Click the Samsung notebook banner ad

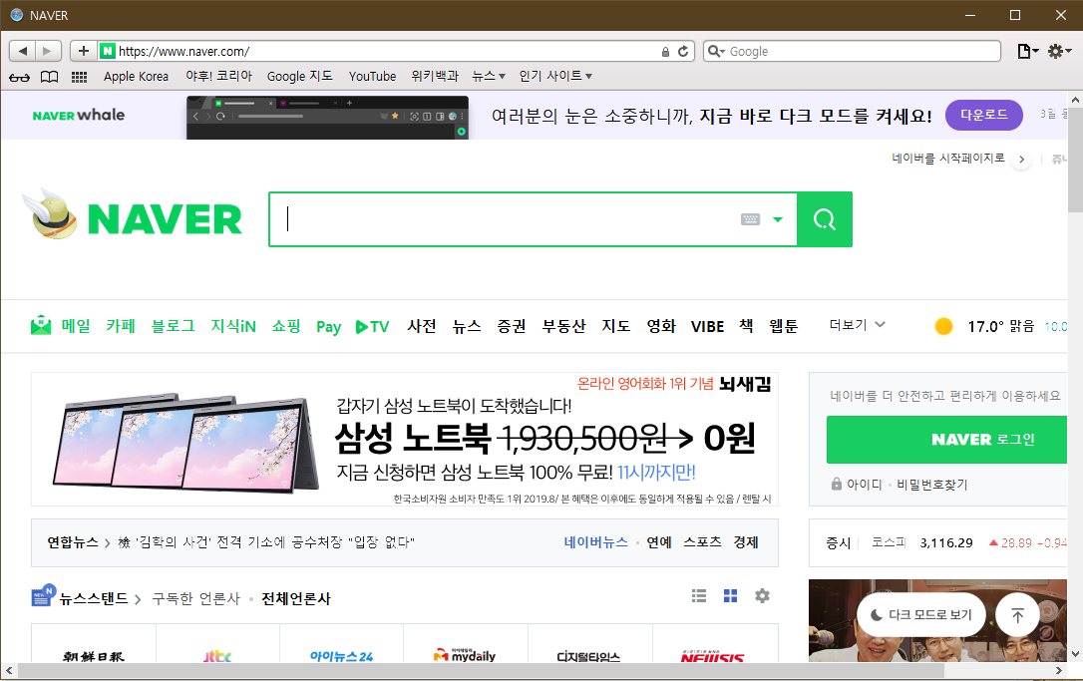405,440
